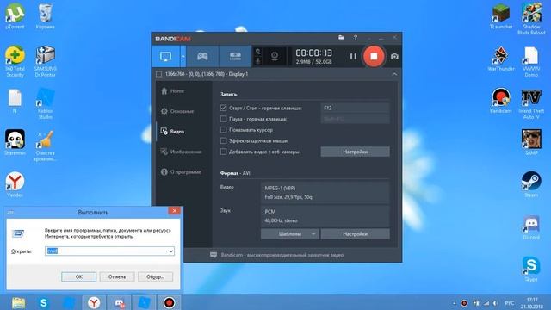551x310 pixels.
Task: Take a screenshot with camera icon
Action: click(x=394, y=56)
